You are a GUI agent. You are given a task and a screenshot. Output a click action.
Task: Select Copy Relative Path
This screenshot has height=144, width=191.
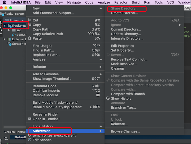[x=65, y=34]
